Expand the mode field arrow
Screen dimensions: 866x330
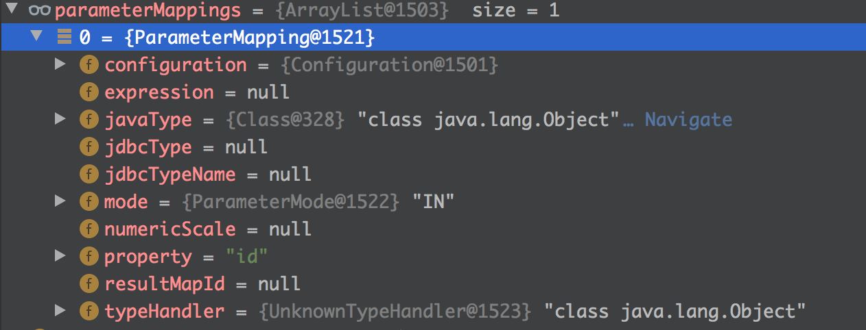60,202
